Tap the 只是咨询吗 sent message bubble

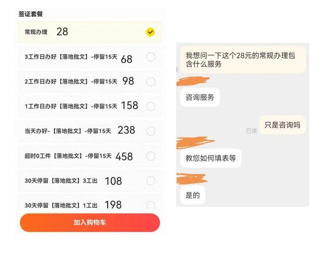282,125
